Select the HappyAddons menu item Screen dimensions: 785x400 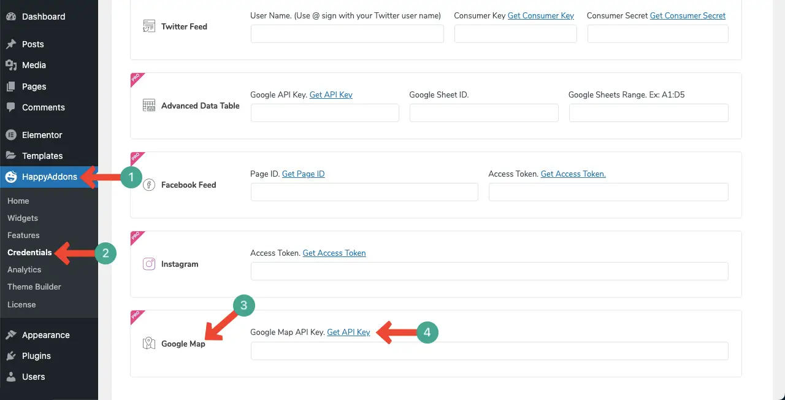click(49, 177)
